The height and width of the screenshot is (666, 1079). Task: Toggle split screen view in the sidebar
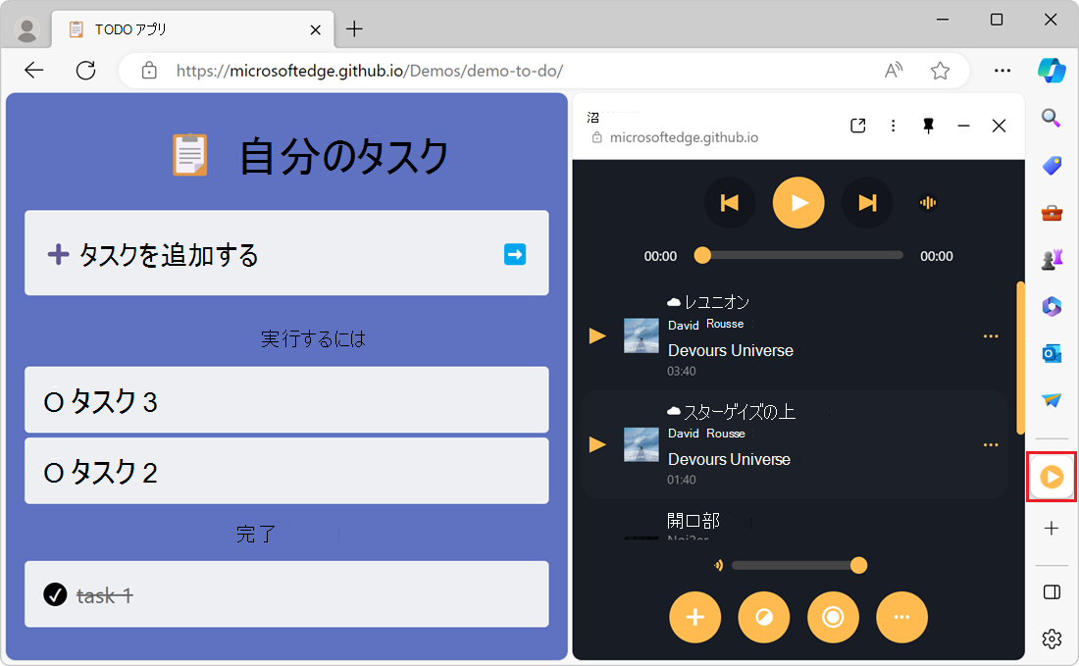(x=1052, y=591)
